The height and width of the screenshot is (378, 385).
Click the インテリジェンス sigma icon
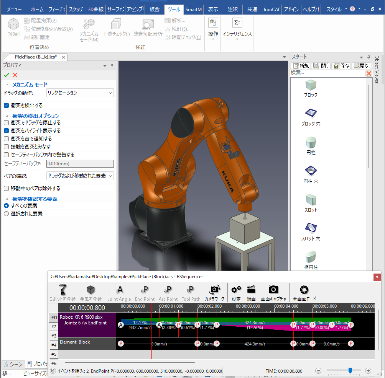point(237,22)
